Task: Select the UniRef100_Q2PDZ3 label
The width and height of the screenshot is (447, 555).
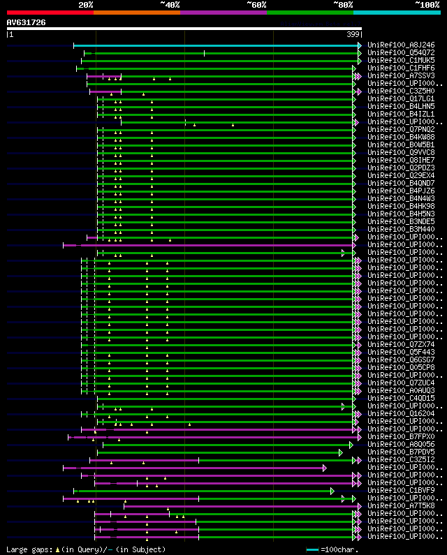Action: pos(401,168)
